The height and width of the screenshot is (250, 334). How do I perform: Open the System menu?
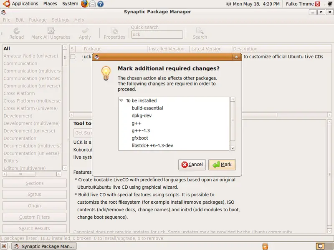pyautogui.click(x=70, y=4)
